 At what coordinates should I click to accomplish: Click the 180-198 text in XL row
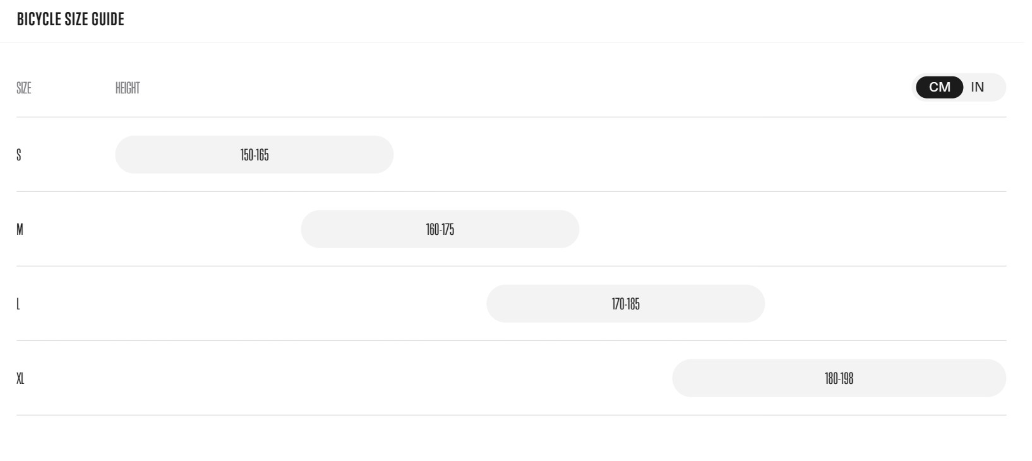tap(839, 378)
